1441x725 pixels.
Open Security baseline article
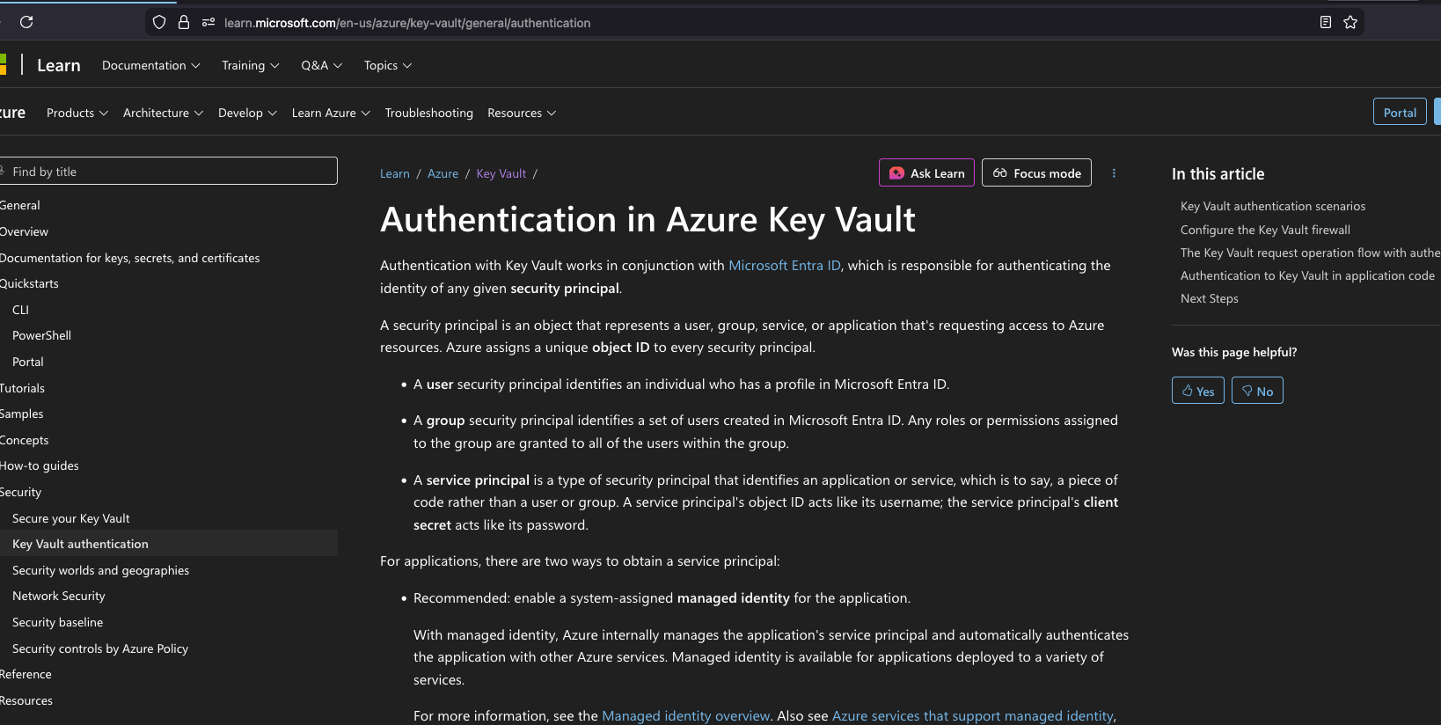pyautogui.click(x=57, y=622)
